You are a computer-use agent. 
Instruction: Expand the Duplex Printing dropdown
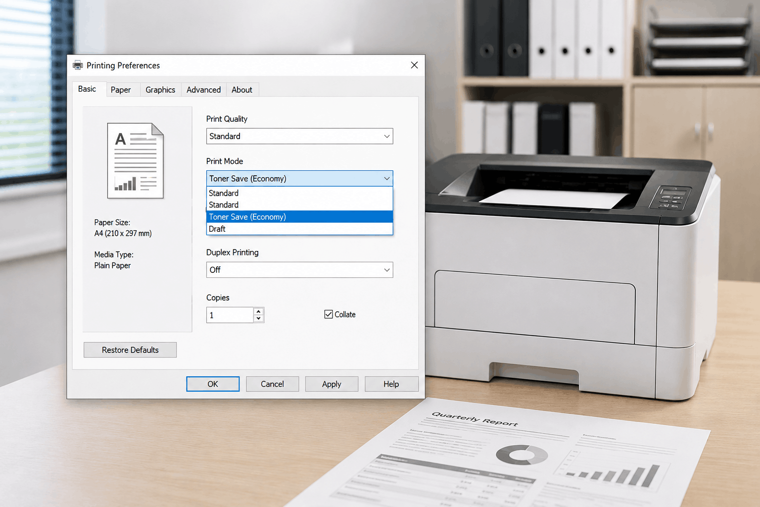[x=299, y=270]
